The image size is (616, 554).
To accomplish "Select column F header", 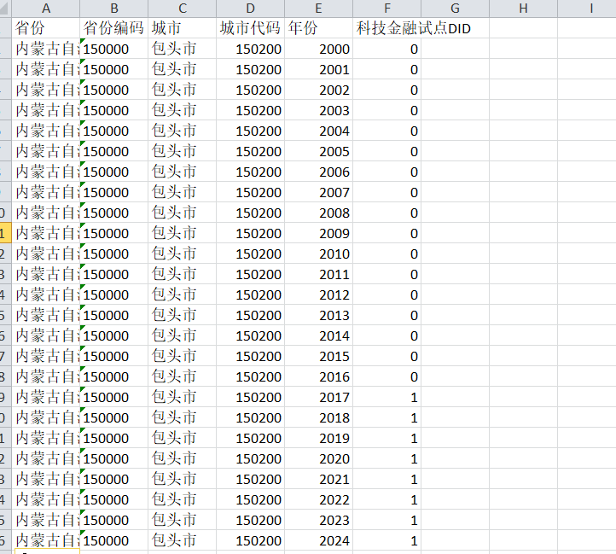I will pos(387,9).
